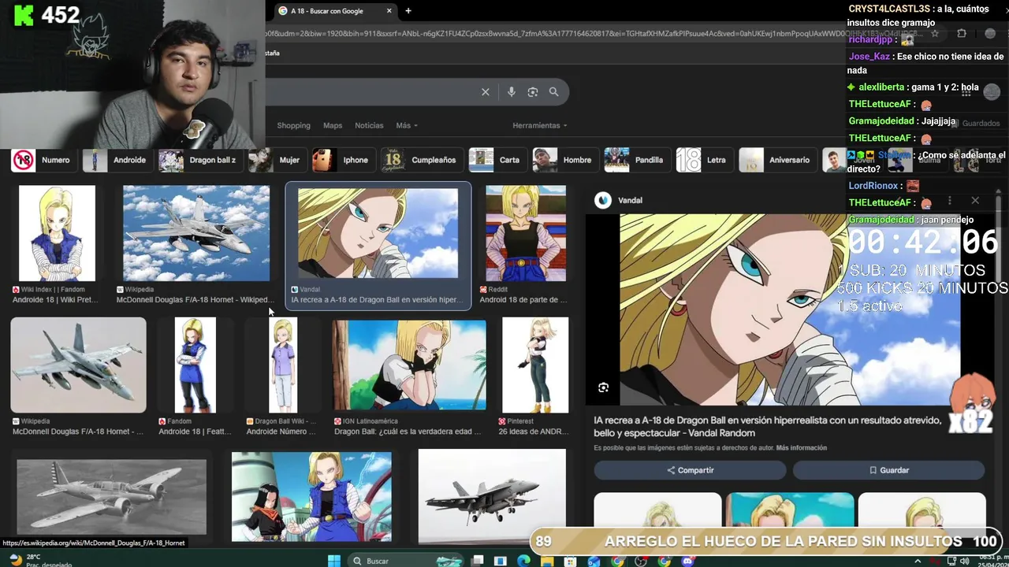Open the three-dot menu in the preview panel
The height and width of the screenshot is (567, 1009).
click(949, 201)
